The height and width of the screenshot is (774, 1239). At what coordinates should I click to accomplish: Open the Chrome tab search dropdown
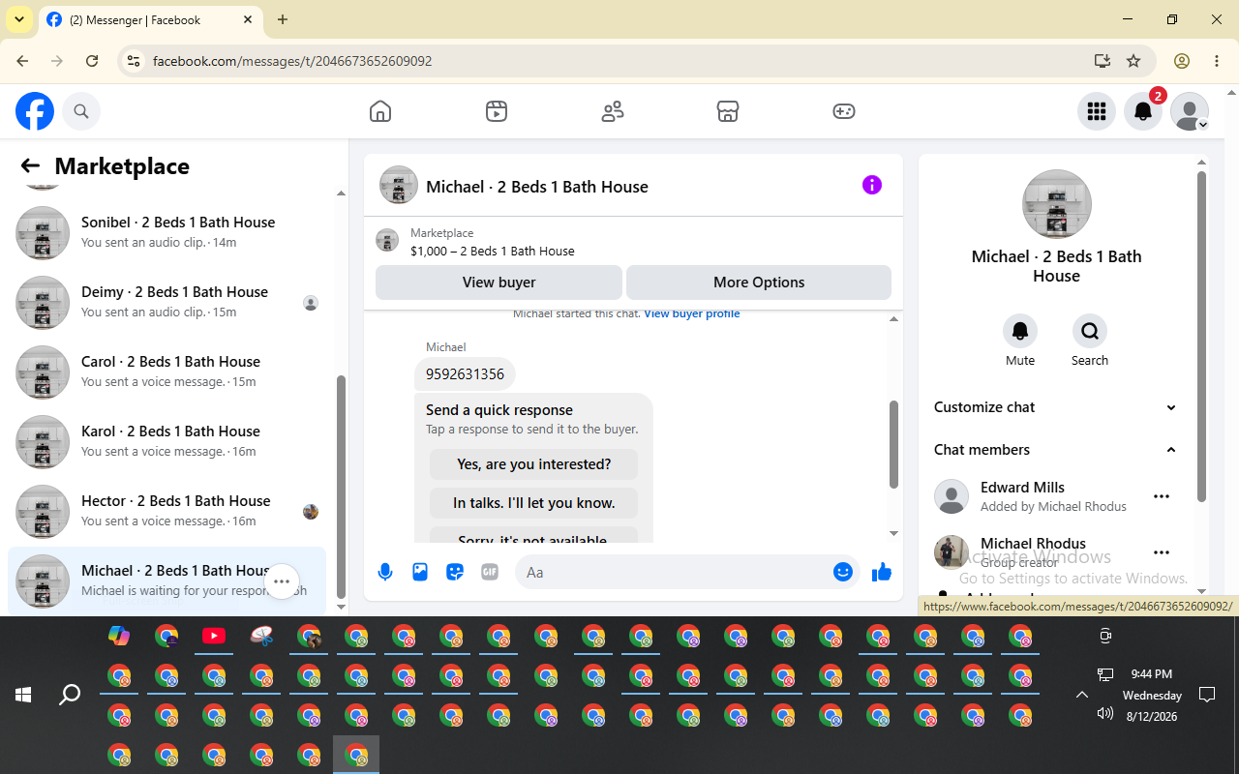click(x=18, y=19)
